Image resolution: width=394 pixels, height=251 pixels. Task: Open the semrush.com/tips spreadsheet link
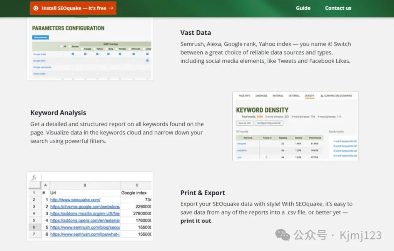click(85, 234)
